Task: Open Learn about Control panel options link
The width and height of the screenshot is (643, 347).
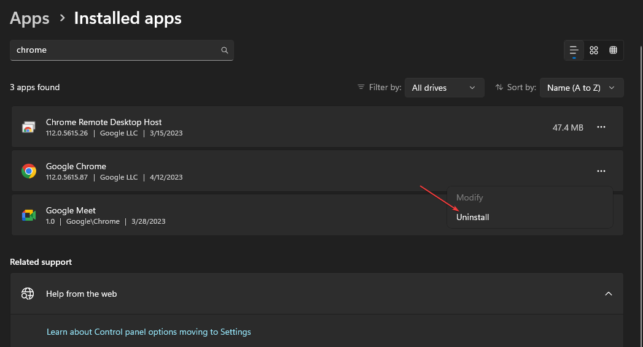Action: coord(149,332)
